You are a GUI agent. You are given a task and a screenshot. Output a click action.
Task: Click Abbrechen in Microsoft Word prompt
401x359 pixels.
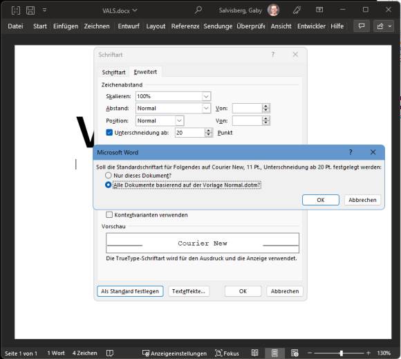pos(362,200)
